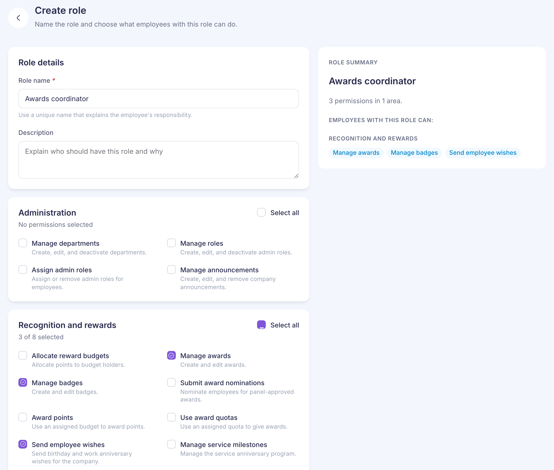Check Allocate reward budgets permission
Screen dimensions: 554x470
click(23, 355)
